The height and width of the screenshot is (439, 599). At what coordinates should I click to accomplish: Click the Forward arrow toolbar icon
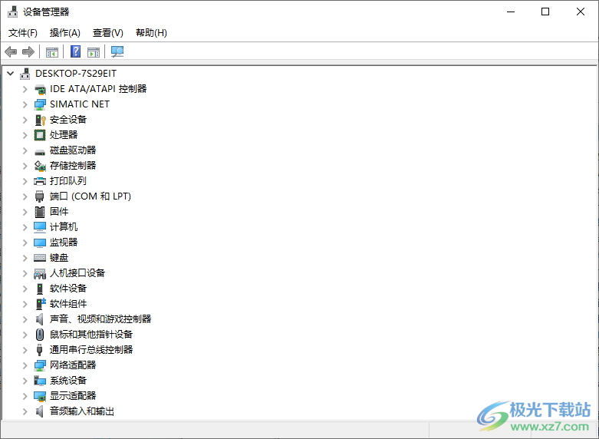28,51
